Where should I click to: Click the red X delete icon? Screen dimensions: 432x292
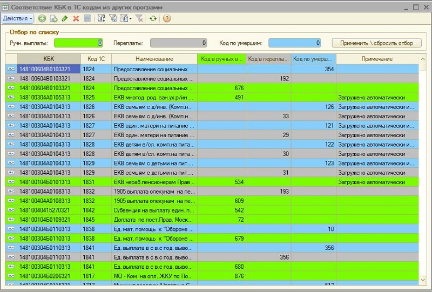pos(76,18)
